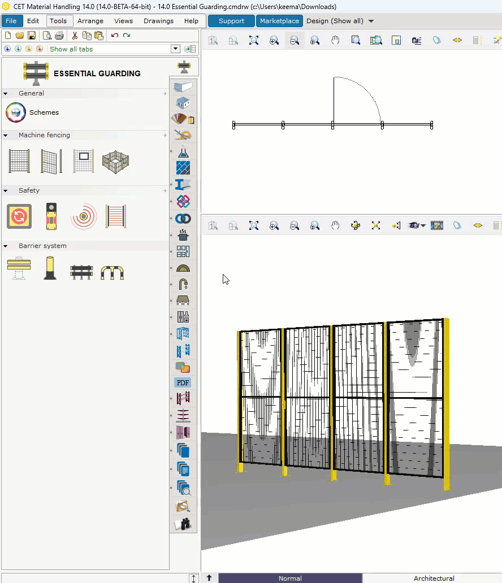Select the emergency reset safety button component
The height and width of the screenshot is (583, 502).
19,216
